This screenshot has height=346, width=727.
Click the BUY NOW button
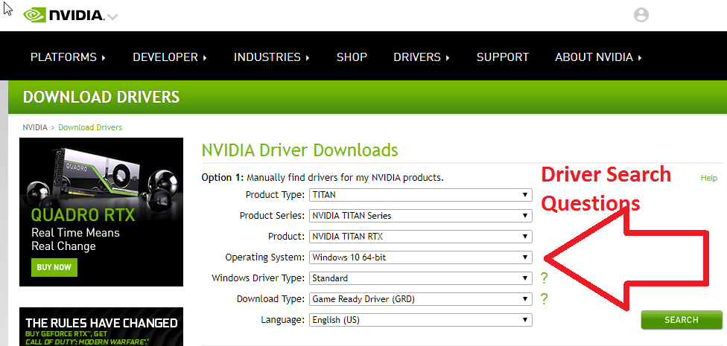point(52,267)
